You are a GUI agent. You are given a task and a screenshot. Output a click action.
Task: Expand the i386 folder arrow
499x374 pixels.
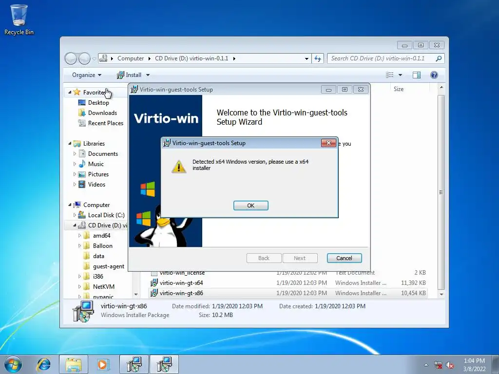79,277
